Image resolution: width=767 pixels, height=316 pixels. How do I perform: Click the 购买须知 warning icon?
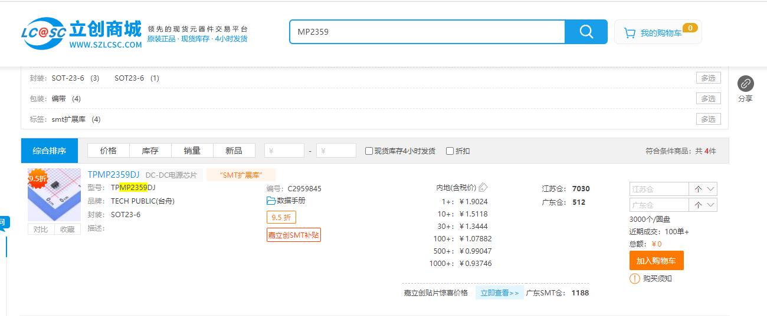pos(635,278)
